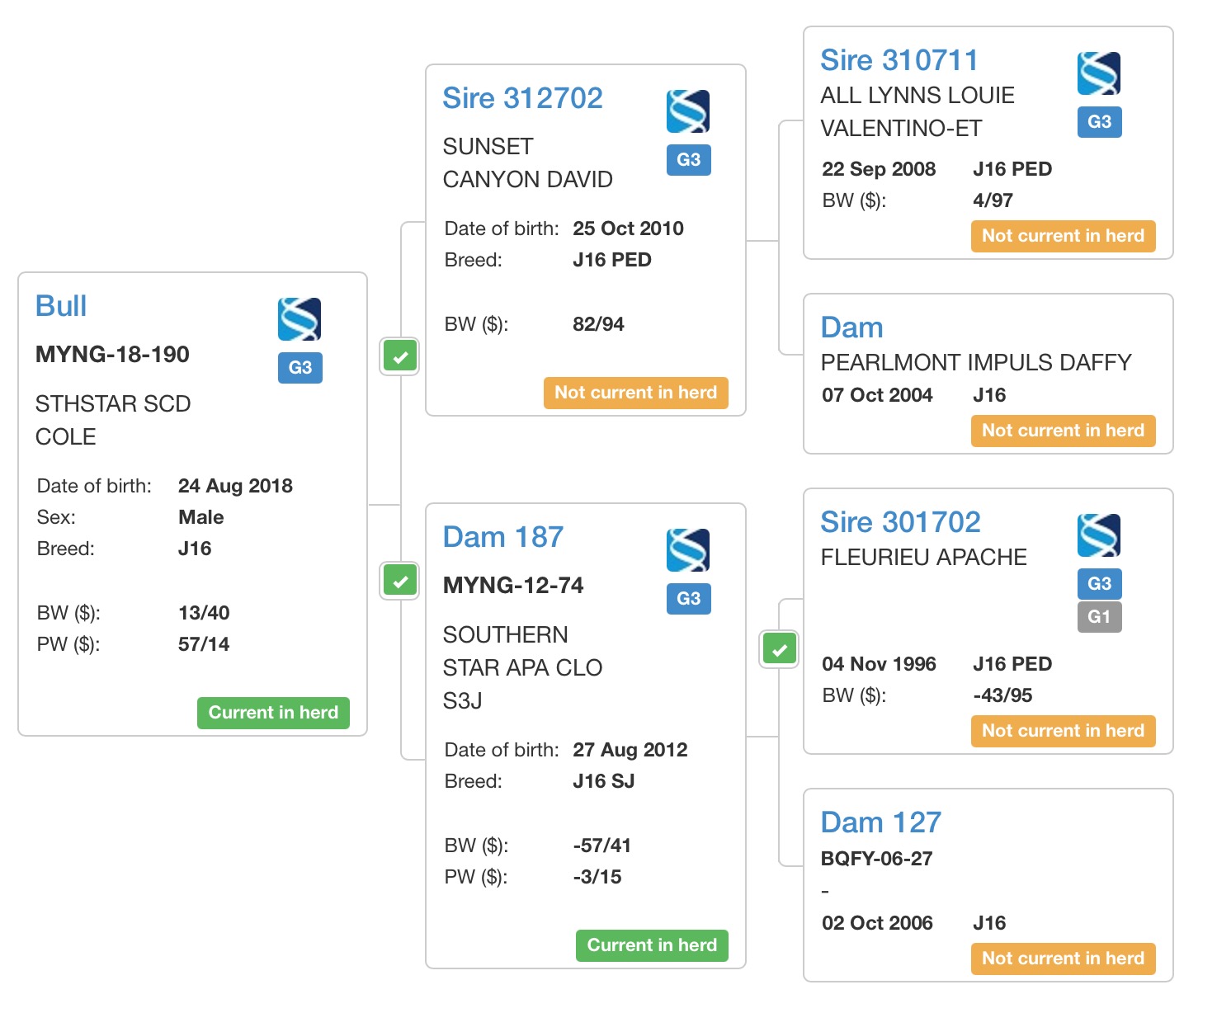Click the G3 badge on Sire 310711 card
1217x1013 pixels.
(x=1099, y=122)
